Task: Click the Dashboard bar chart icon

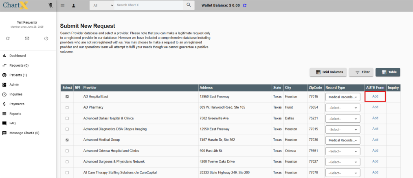Action: coord(4,56)
